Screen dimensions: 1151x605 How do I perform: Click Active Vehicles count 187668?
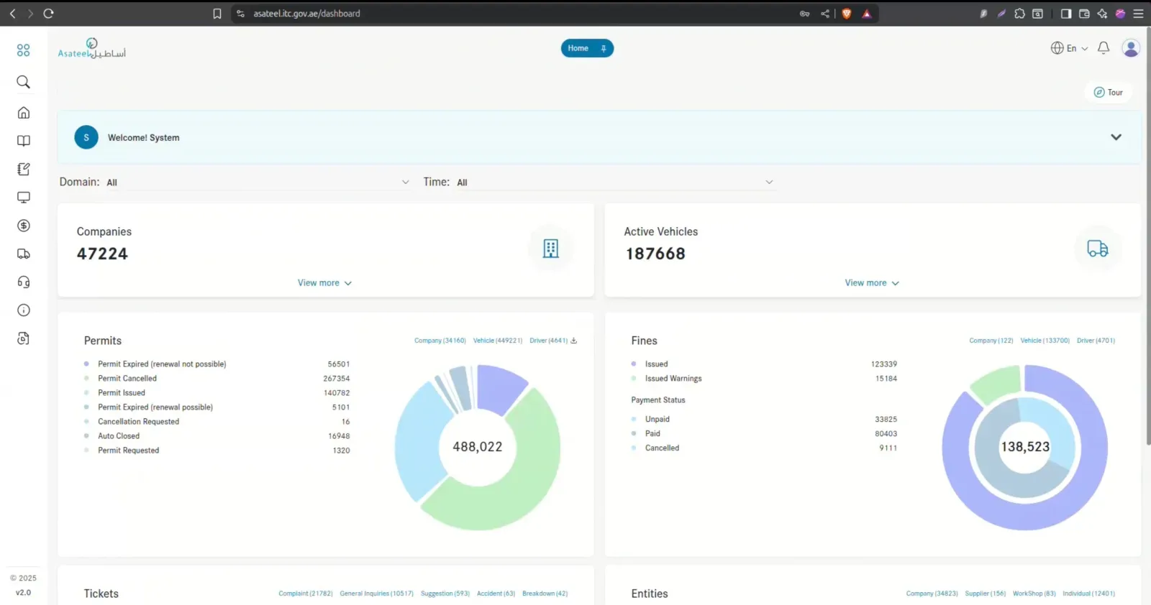[655, 254]
